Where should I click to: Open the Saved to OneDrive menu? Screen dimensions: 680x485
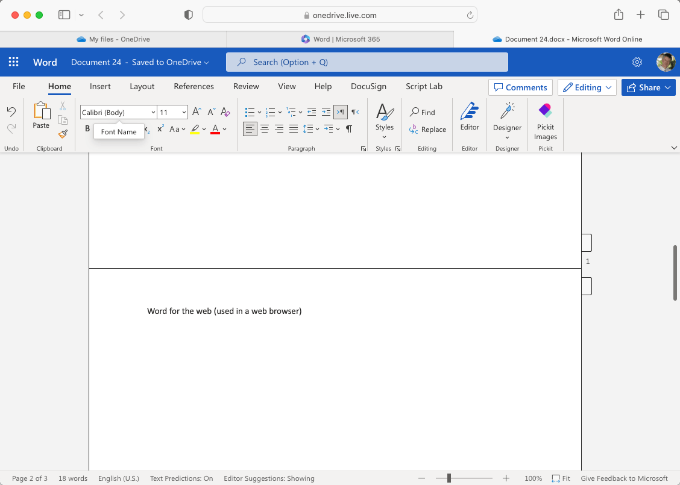170,62
